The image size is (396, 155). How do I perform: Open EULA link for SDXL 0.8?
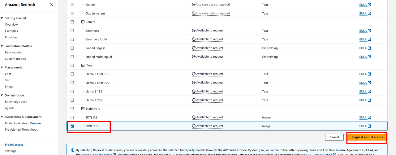click(x=365, y=117)
